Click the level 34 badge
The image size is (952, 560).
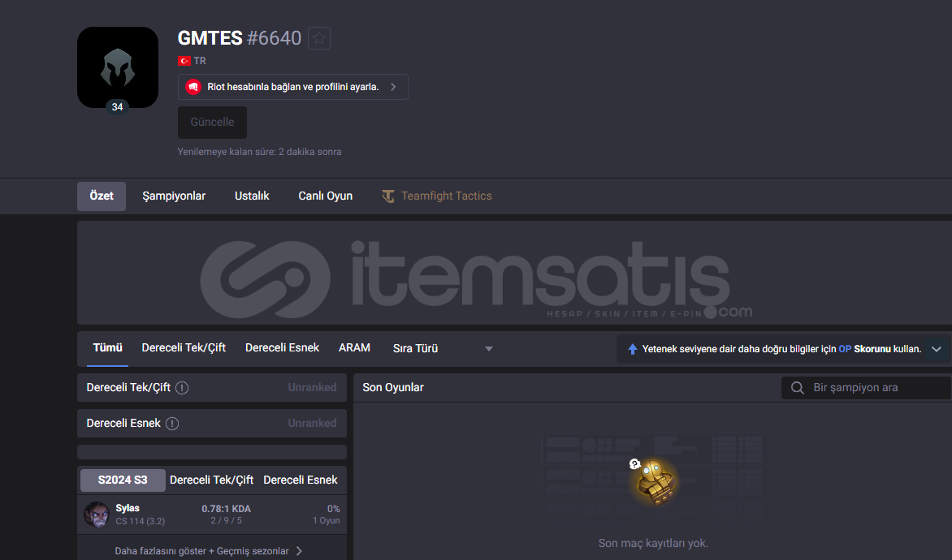click(117, 107)
